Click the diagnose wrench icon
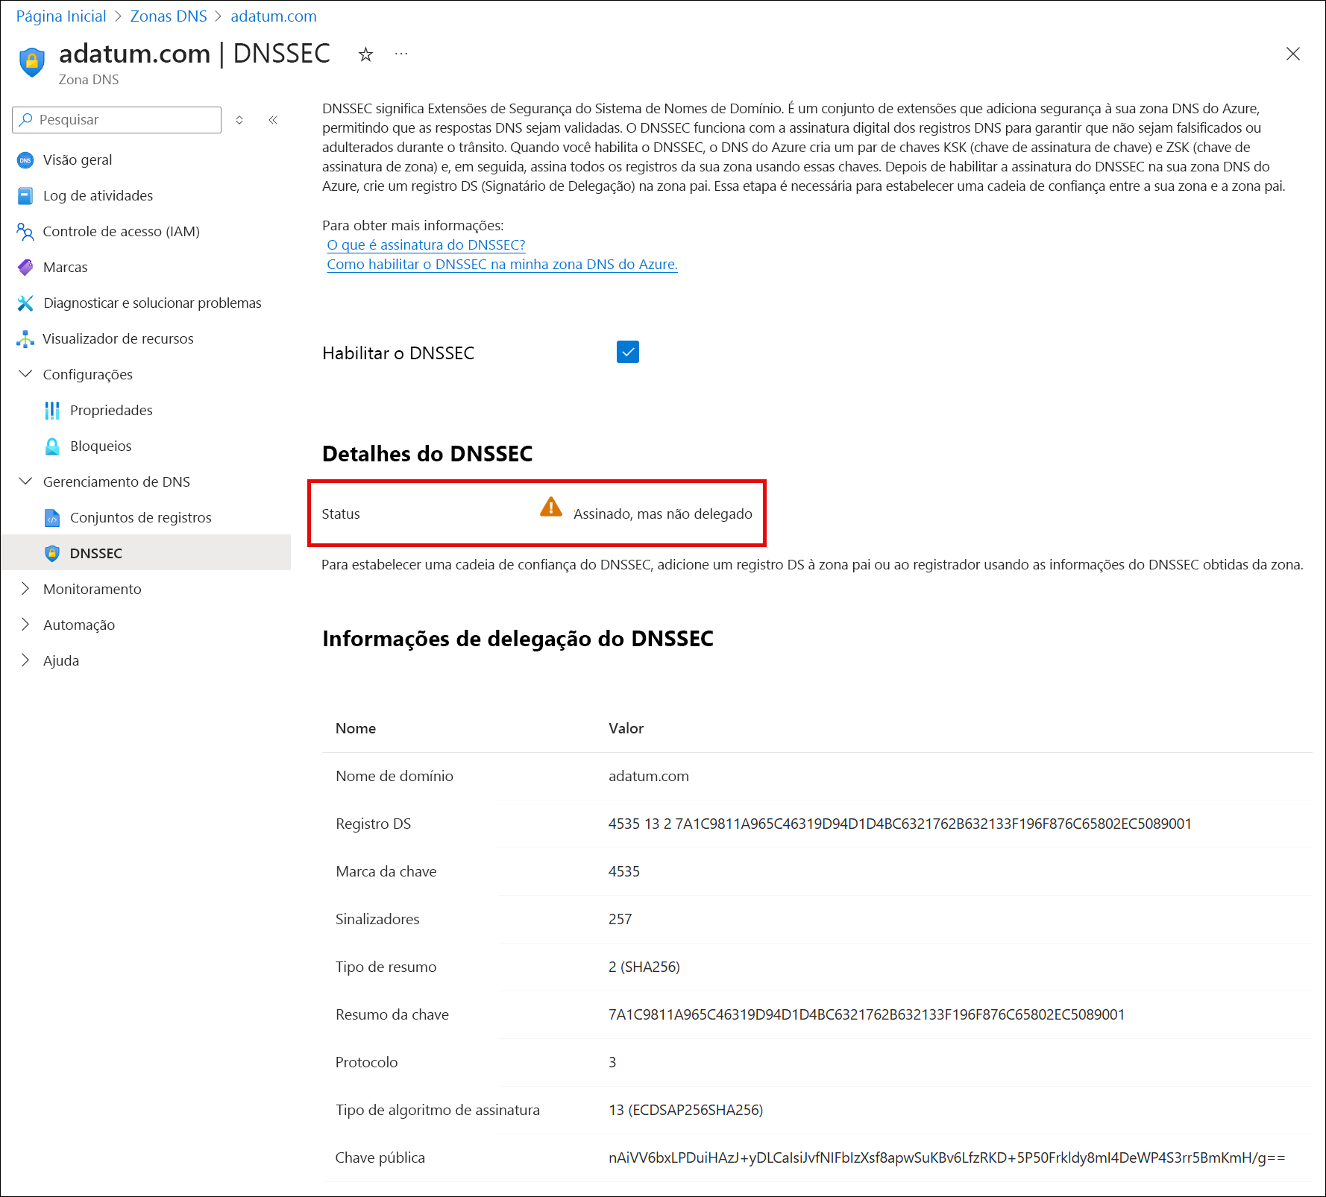The image size is (1326, 1197). point(25,303)
